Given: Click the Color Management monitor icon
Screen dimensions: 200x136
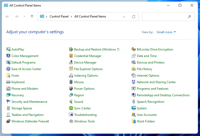Looking at the screenshot, I should point(8,56).
